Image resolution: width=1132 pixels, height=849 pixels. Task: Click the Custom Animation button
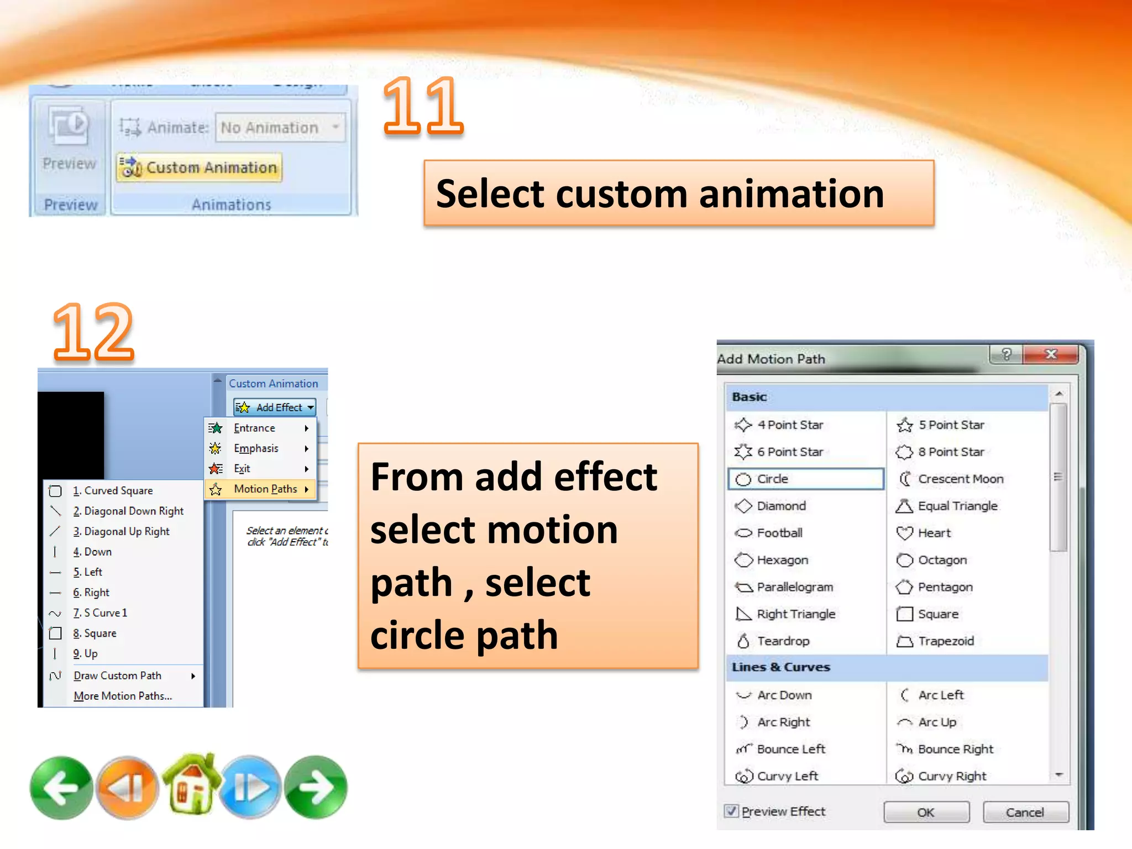click(200, 167)
